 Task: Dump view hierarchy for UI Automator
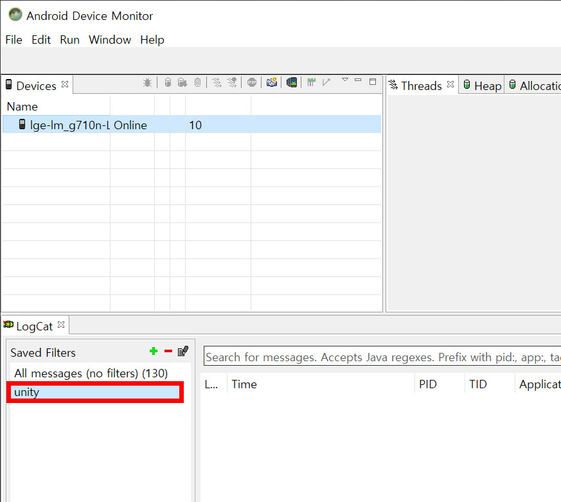(292, 83)
